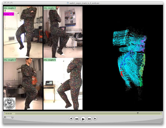Viewport: 166px width, 128px height.
Task: Click the elapsed time display 00:00:08
Action: (8, 113)
